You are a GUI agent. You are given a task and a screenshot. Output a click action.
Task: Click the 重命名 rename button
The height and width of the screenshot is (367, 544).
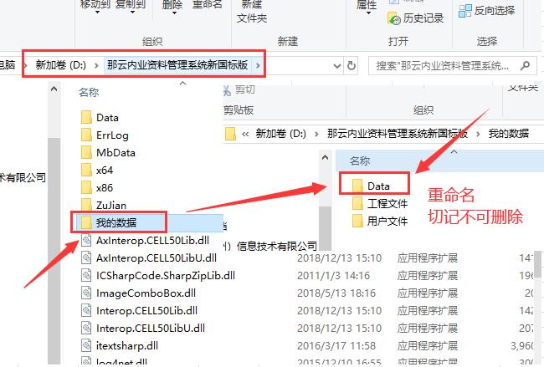click(x=207, y=5)
